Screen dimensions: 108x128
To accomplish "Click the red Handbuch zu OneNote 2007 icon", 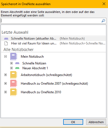I will [13, 84].
